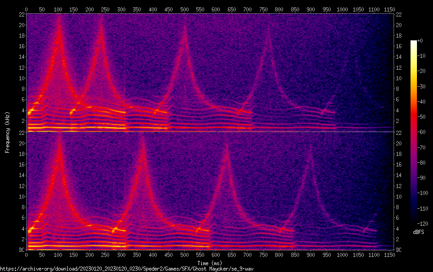The width and height of the screenshot is (433, 272).
Task: Click the DC label at bottom-left of lower channel
Action: click(x=21, y=250)
